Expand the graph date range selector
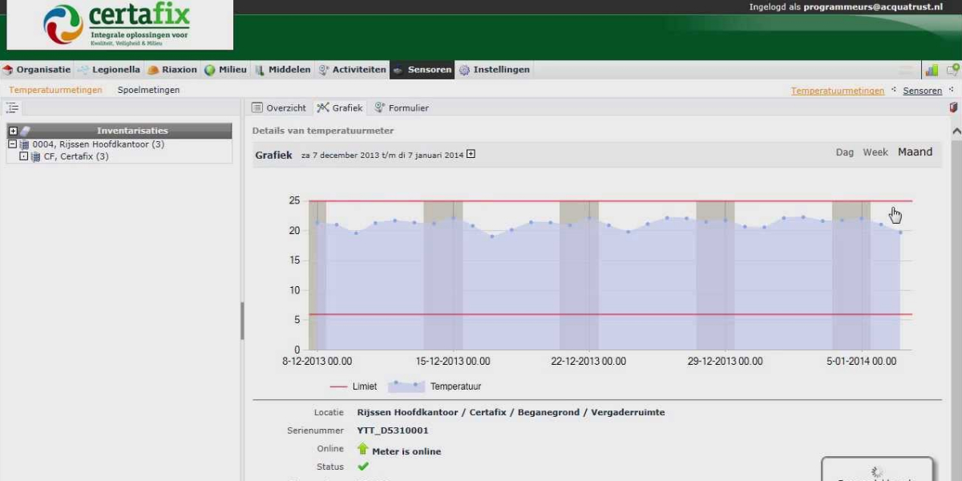This screenshot has width=962, height=481. pyautogui.click(x=471, y=155)
